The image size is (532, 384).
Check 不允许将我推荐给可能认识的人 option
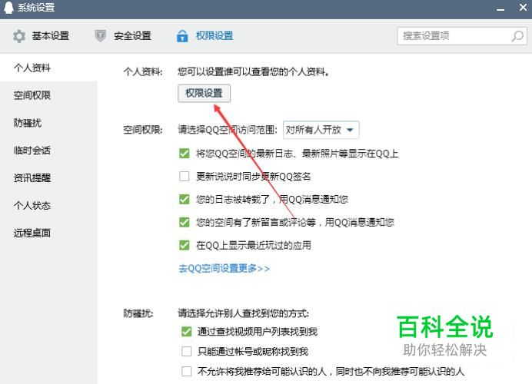186,372
